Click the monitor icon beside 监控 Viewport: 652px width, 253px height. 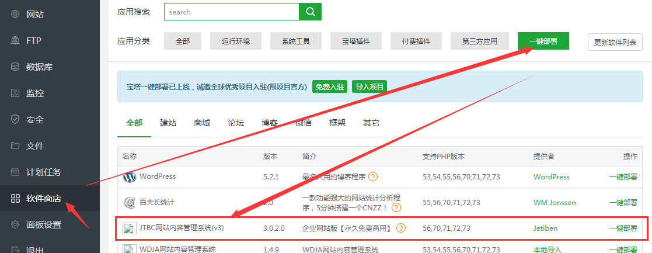coord(15,93)
